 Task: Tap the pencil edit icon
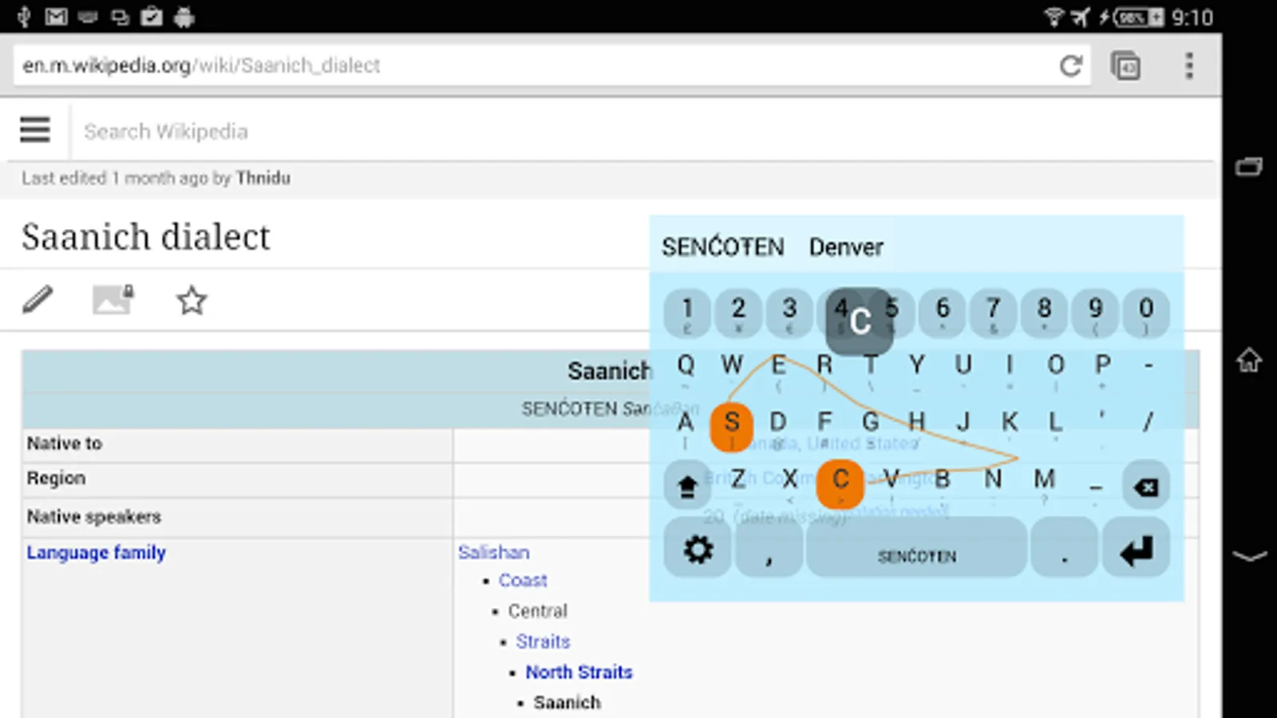point(38,300)
